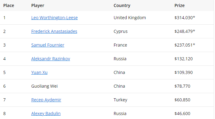Viewport: 215px width, 119px height.
Task: Click the $248,479* prize cell
Action: click(x=185, y=31)
